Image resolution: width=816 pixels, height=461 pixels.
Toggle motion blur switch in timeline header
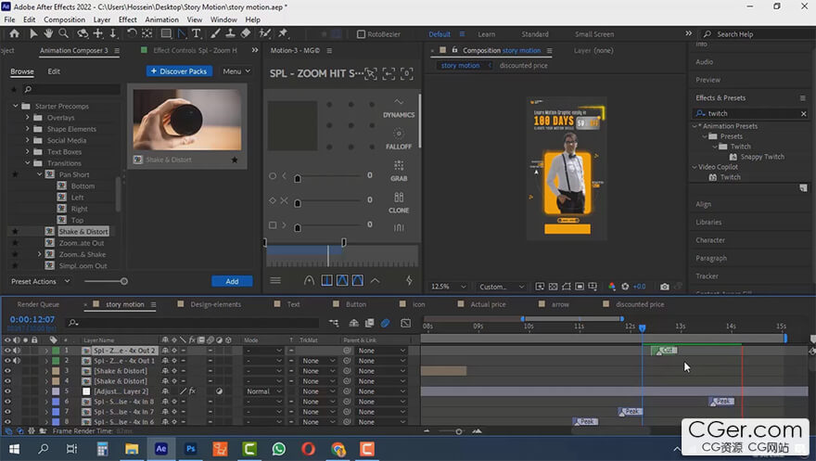pyautogui.click(x=385, y=323)
